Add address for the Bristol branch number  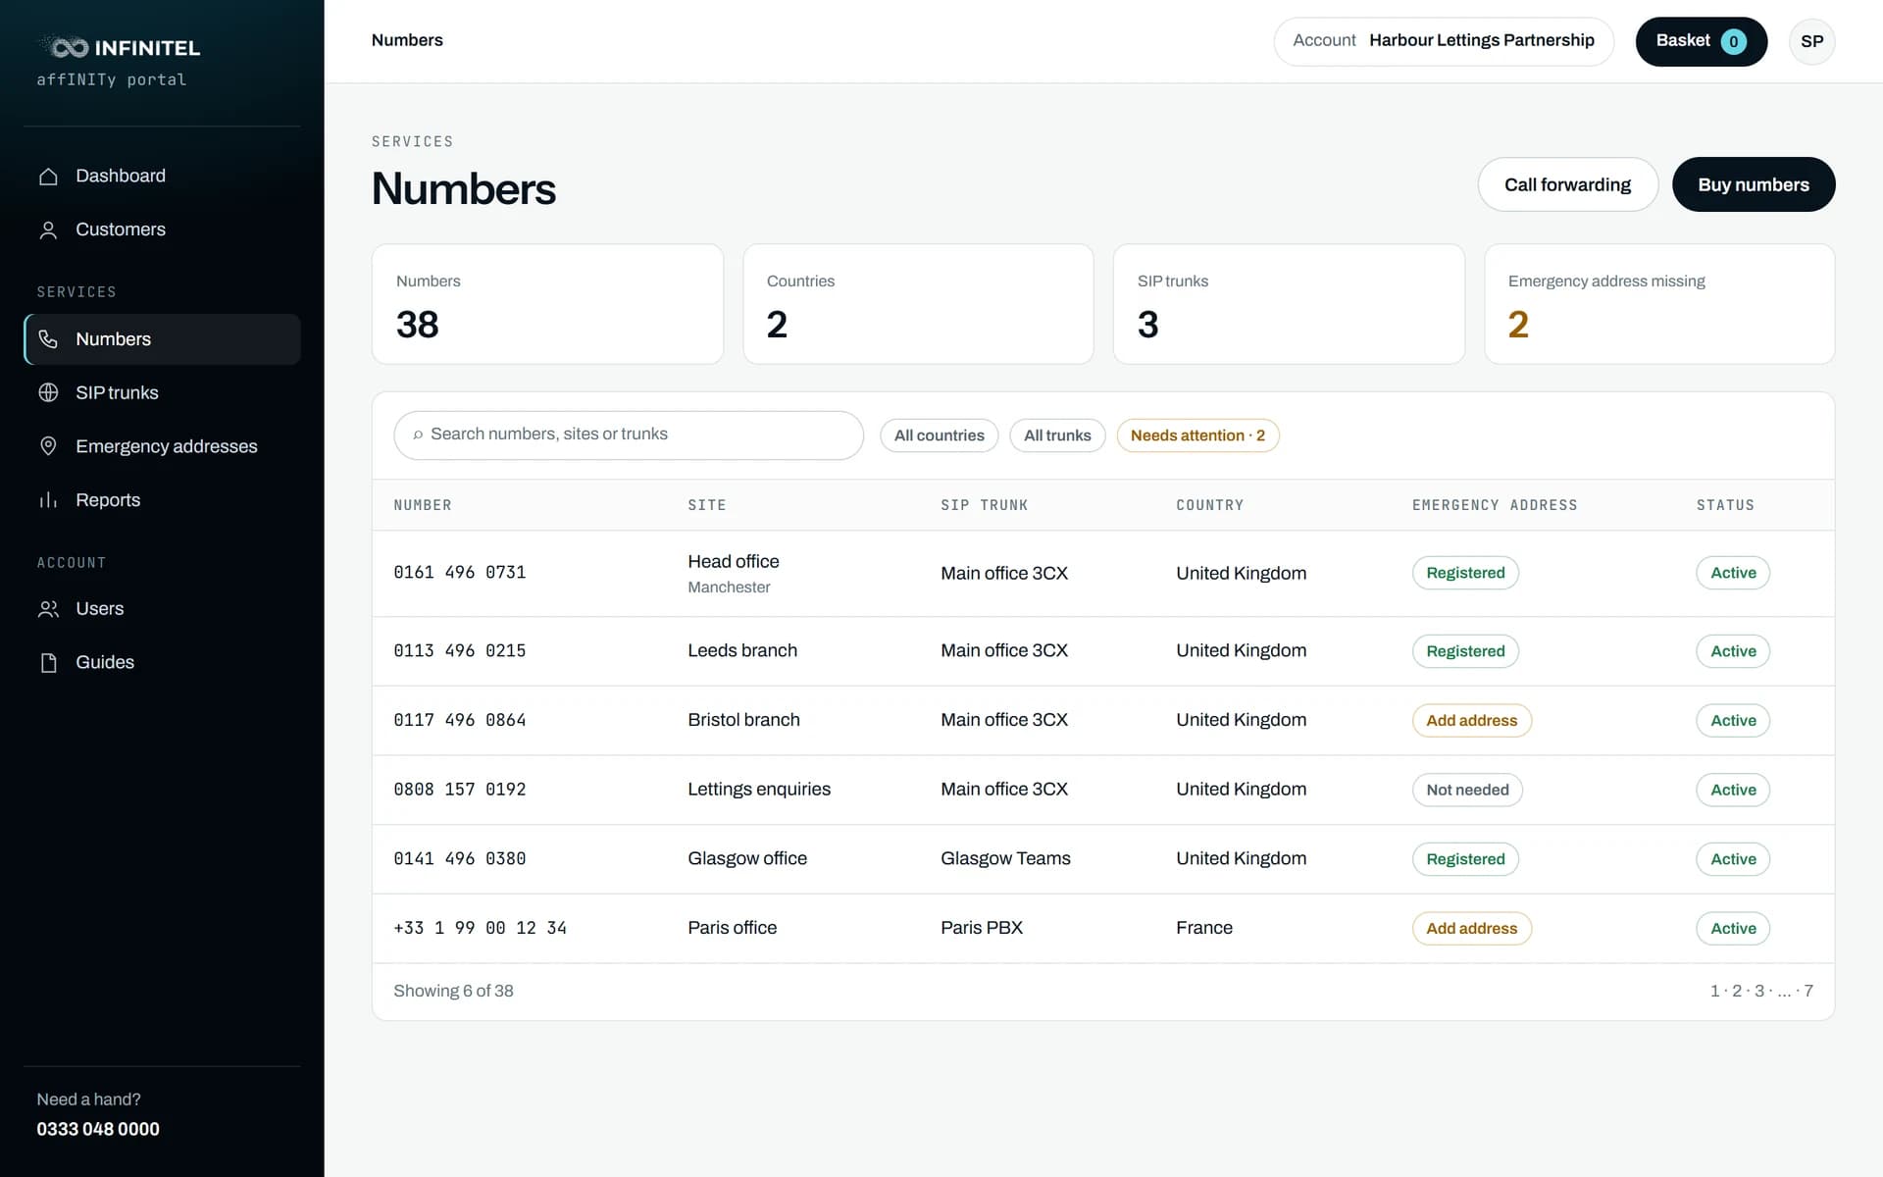[1471, 721]
